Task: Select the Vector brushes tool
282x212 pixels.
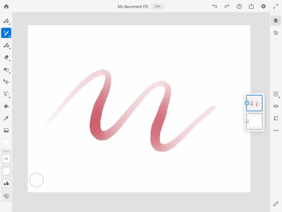Action: click(6, 45)
